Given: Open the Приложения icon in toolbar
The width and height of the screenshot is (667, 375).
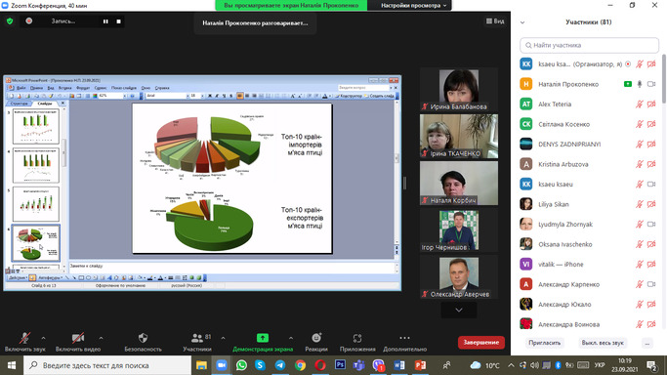Looking at the screenshot, I should (x=357, y=338).
